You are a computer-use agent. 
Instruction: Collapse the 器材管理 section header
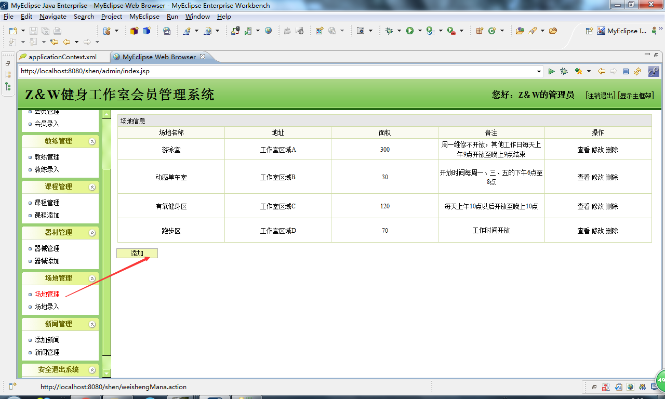click(92, 232)
